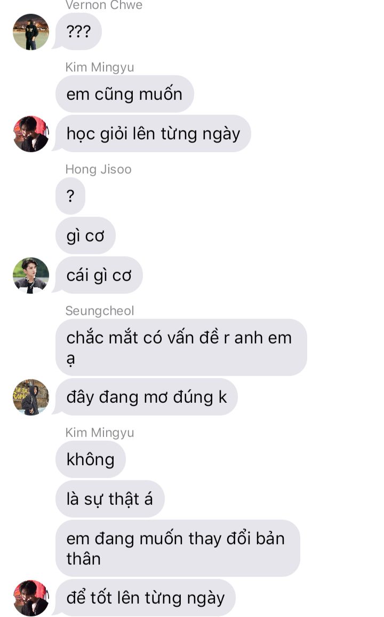Tap the 'em cũng muốn' message

[x=125, y=94]
